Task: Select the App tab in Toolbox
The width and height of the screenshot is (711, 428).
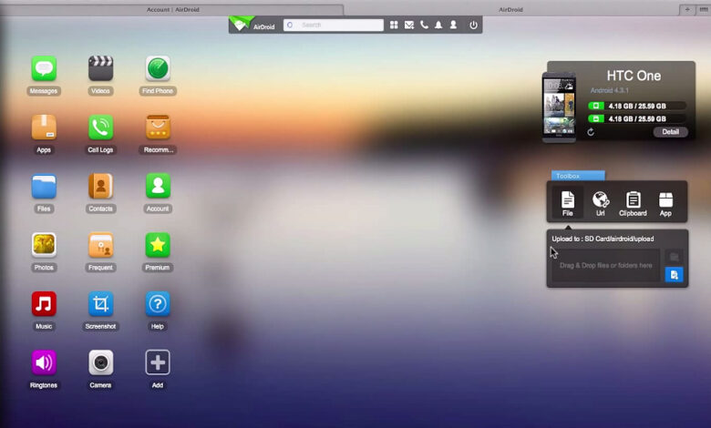Action: pos(665,203)
